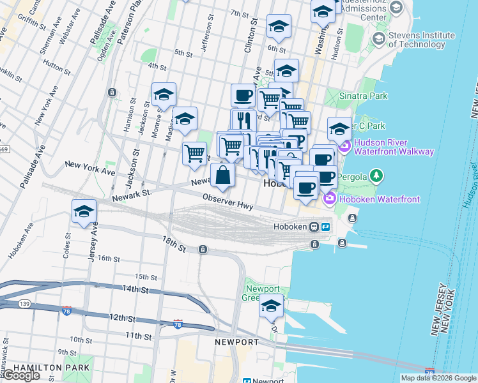Click the Observer Hwy road label
The image size is (478, 383).
[227, 202]
